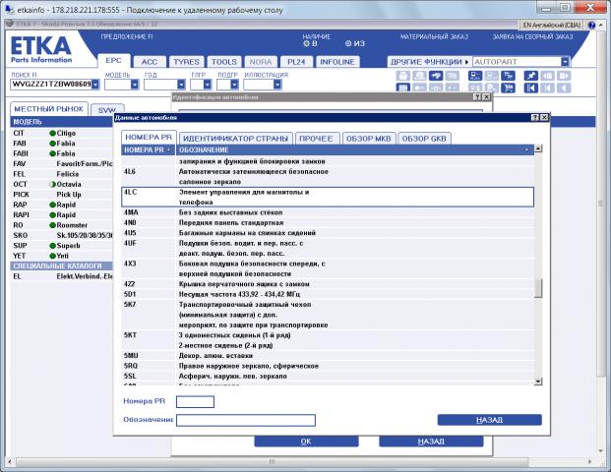
Task: Expand the ДРУГИЕ ФУНКЦИИ menu
Action: pos(429,62)
